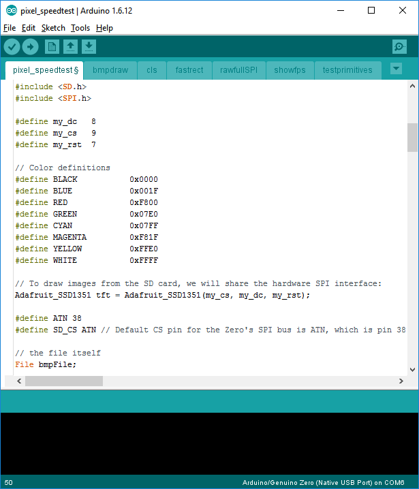This screenshot has height=489, width=419.
Task: Minimize the Arduino window
Action: click(x=341, y=11)
